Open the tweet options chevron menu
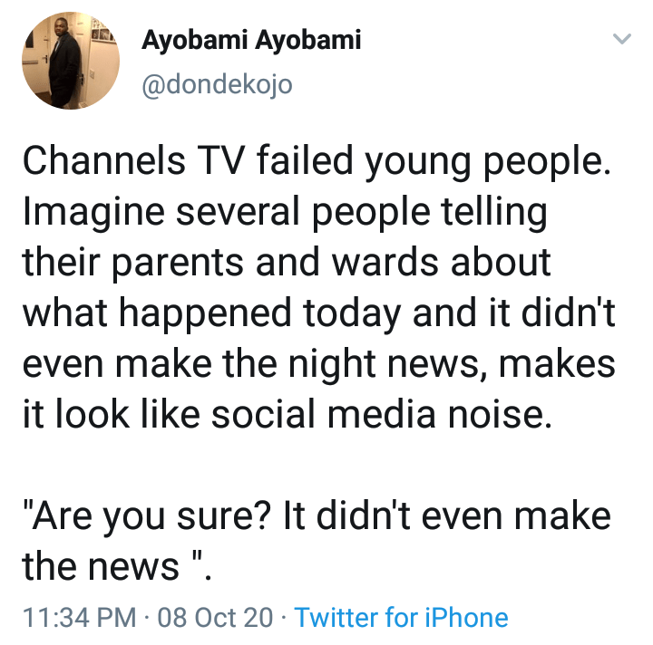 tap(621, 39)
